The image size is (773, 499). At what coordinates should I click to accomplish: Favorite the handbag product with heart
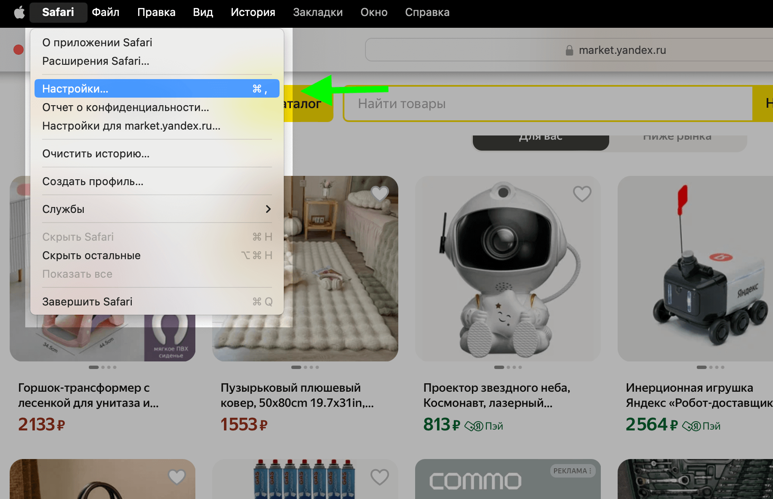177,477
